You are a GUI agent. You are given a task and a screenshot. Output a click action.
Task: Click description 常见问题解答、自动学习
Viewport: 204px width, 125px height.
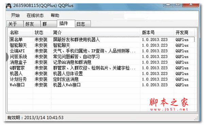pyautogui.click(x=76, y=57)
